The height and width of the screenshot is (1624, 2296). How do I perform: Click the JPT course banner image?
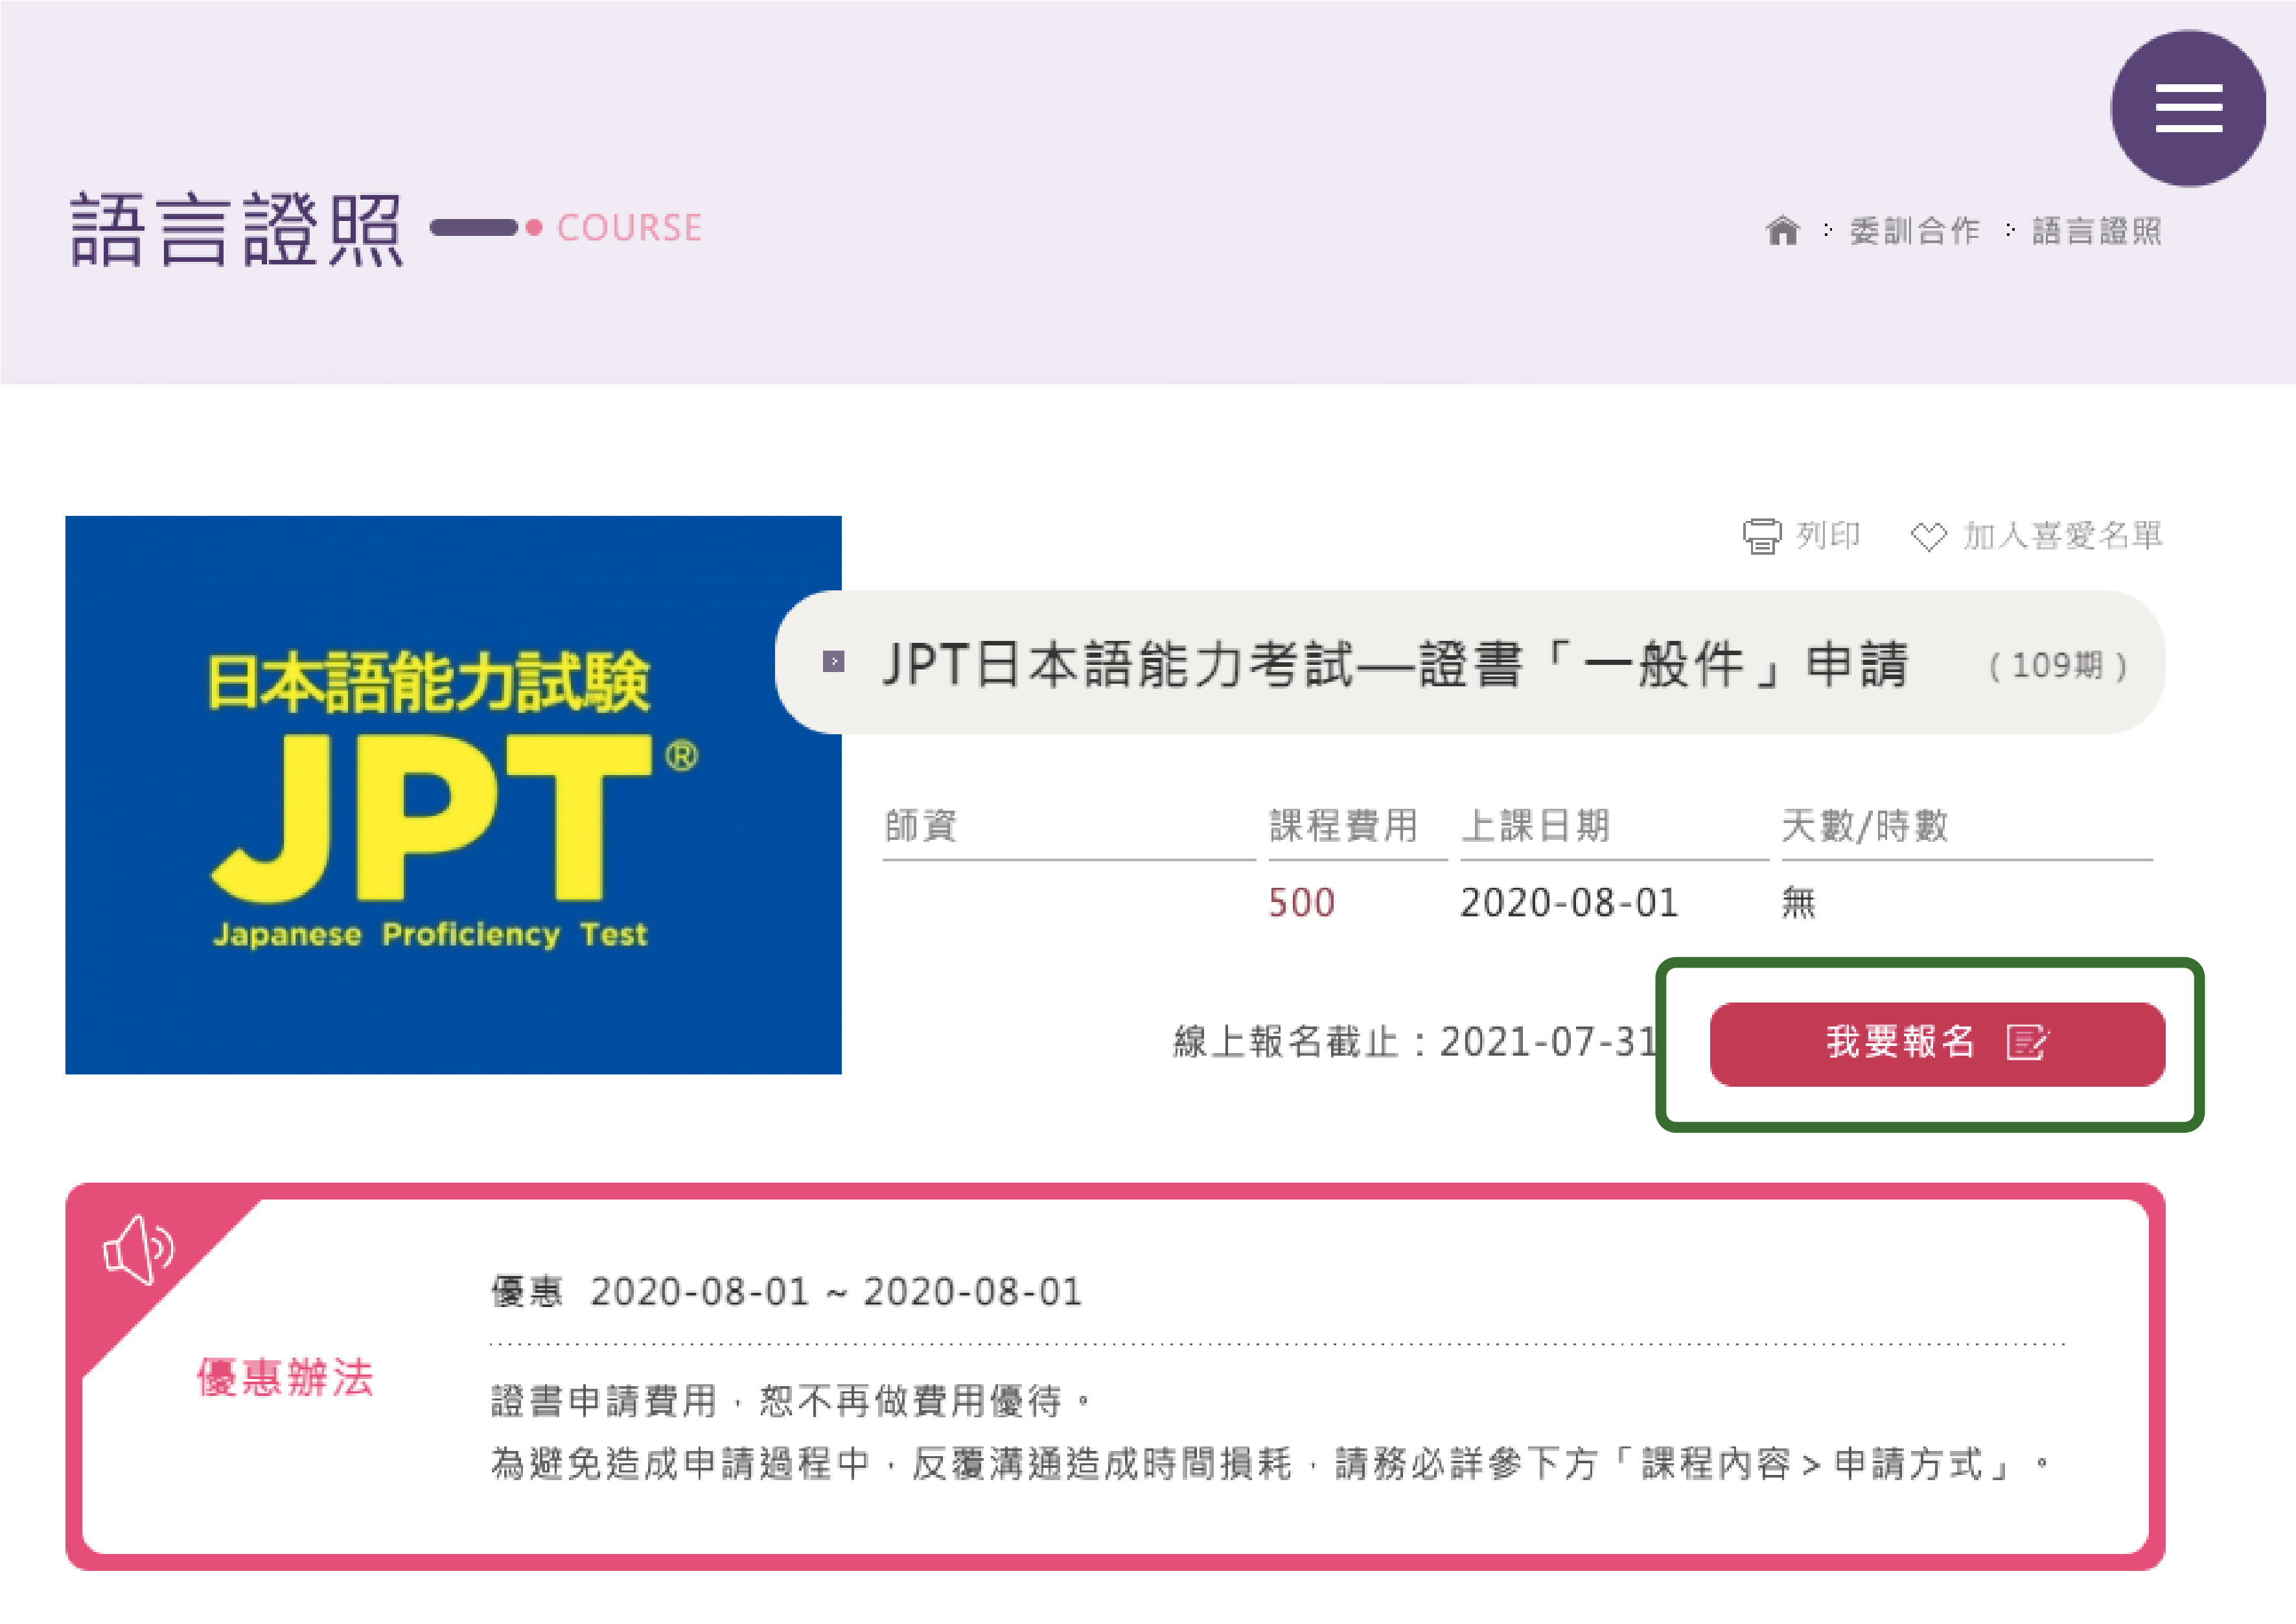tap(453, 795)
